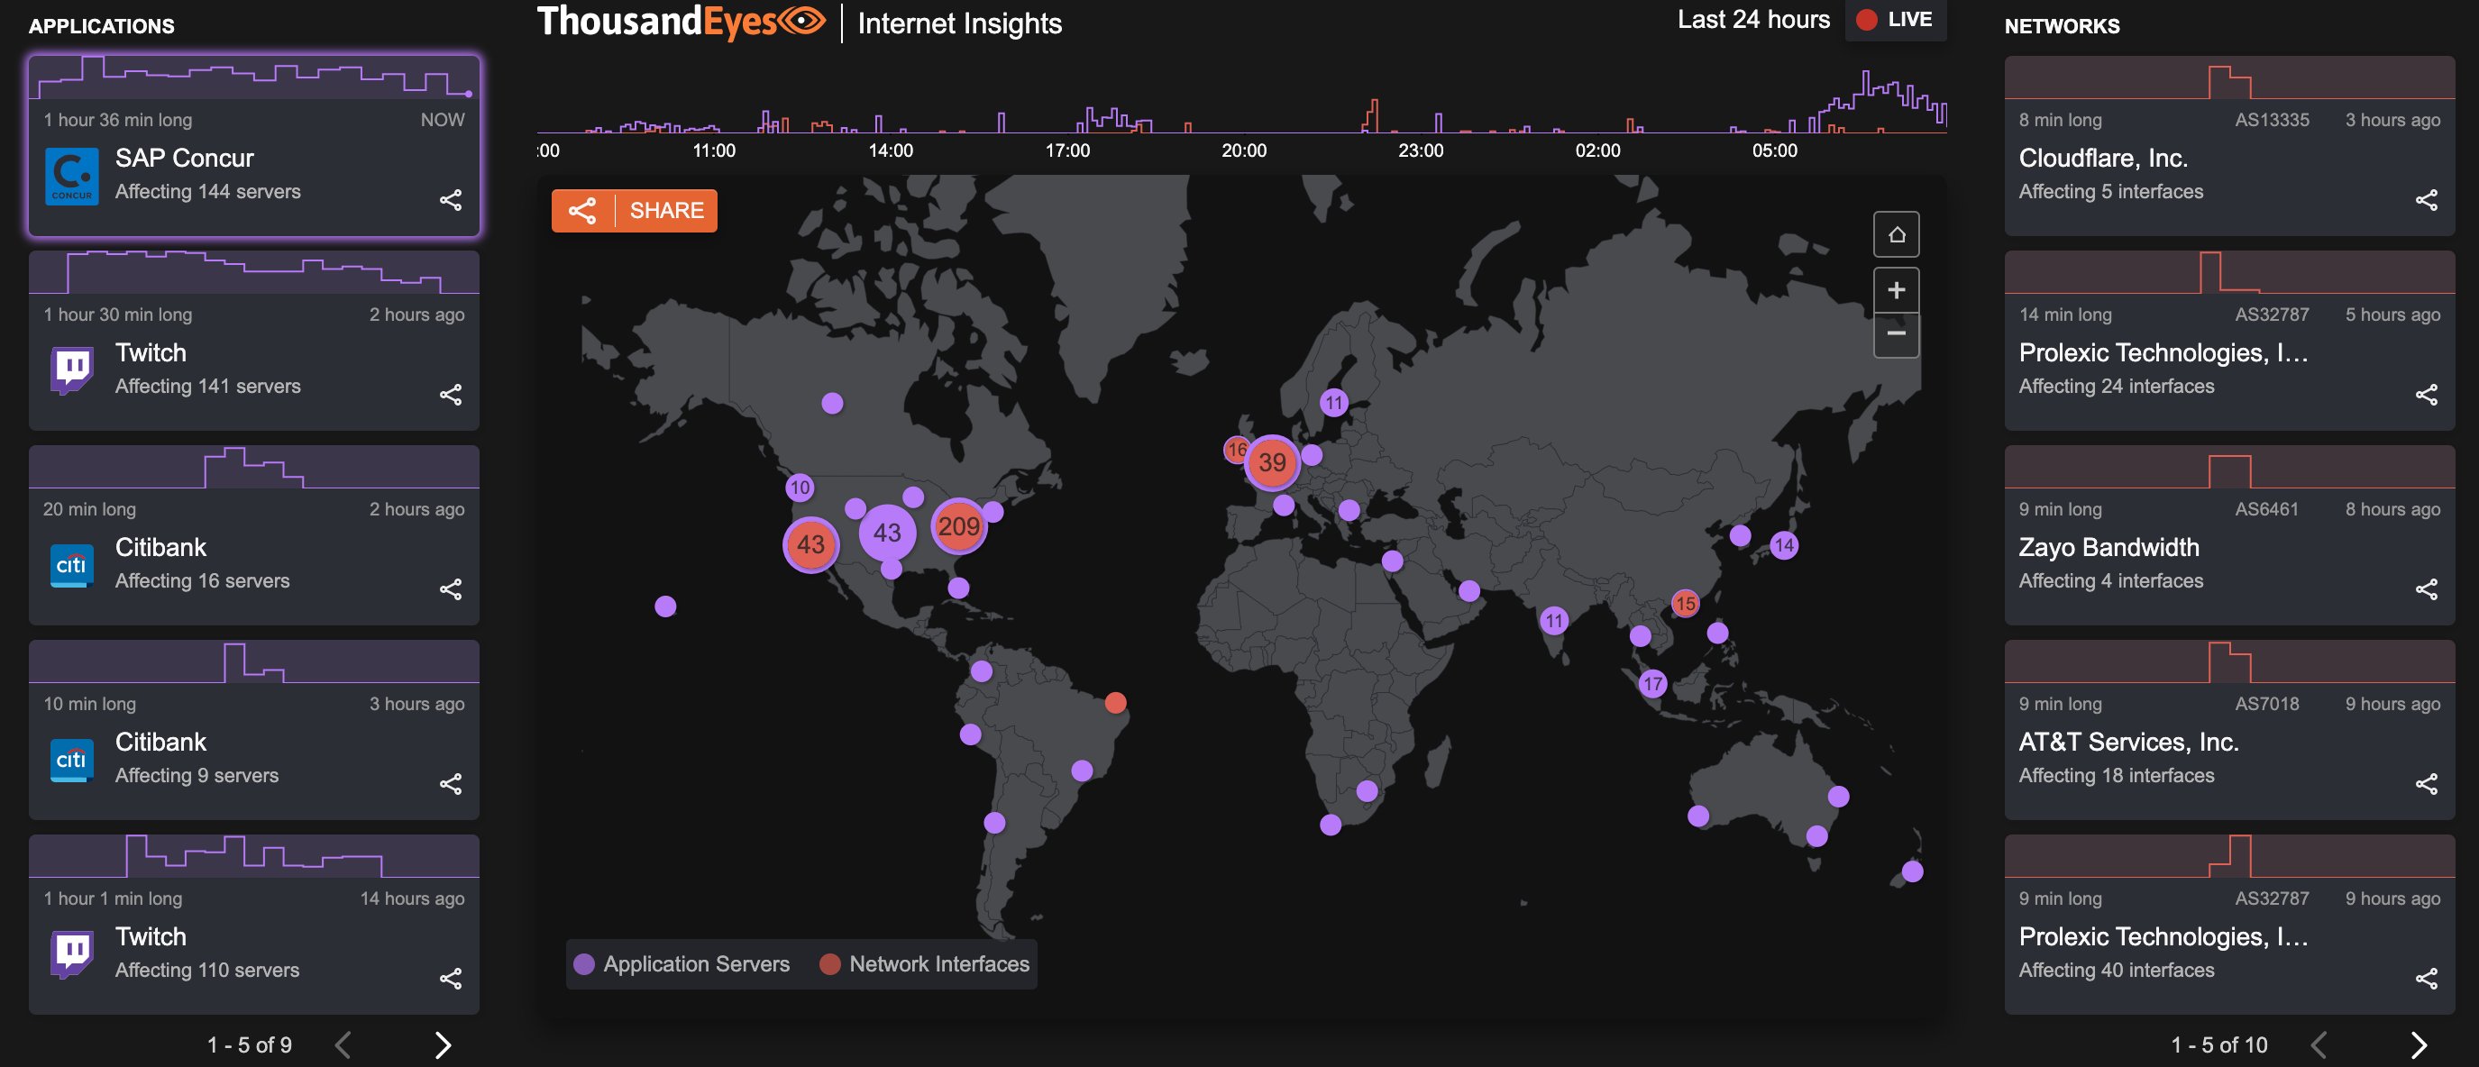This screenshot has width=2479, height=1067.
Task: Click the Internet Insights title
Action: tap(959, 23)
